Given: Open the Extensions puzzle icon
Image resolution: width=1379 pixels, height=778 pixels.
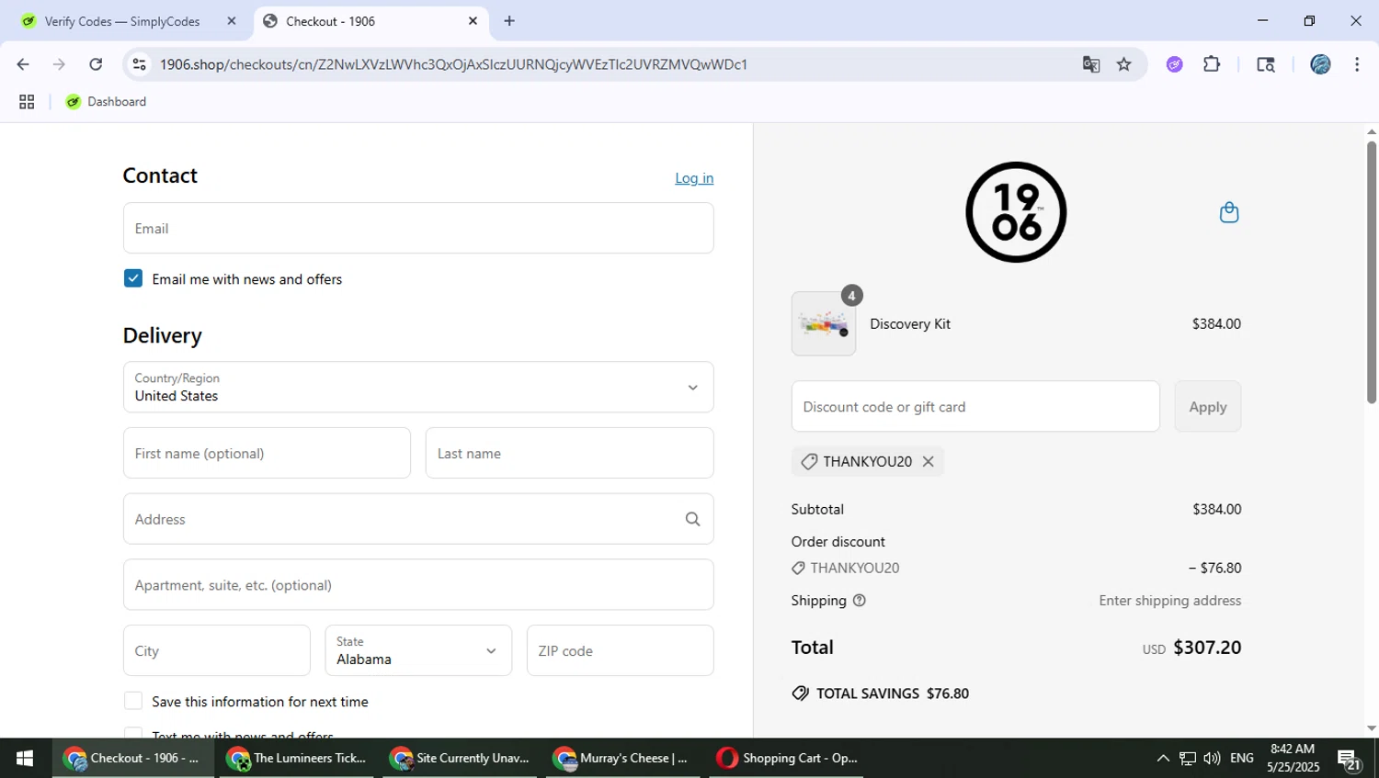Looking at the screenshot, I should 1212,64.
